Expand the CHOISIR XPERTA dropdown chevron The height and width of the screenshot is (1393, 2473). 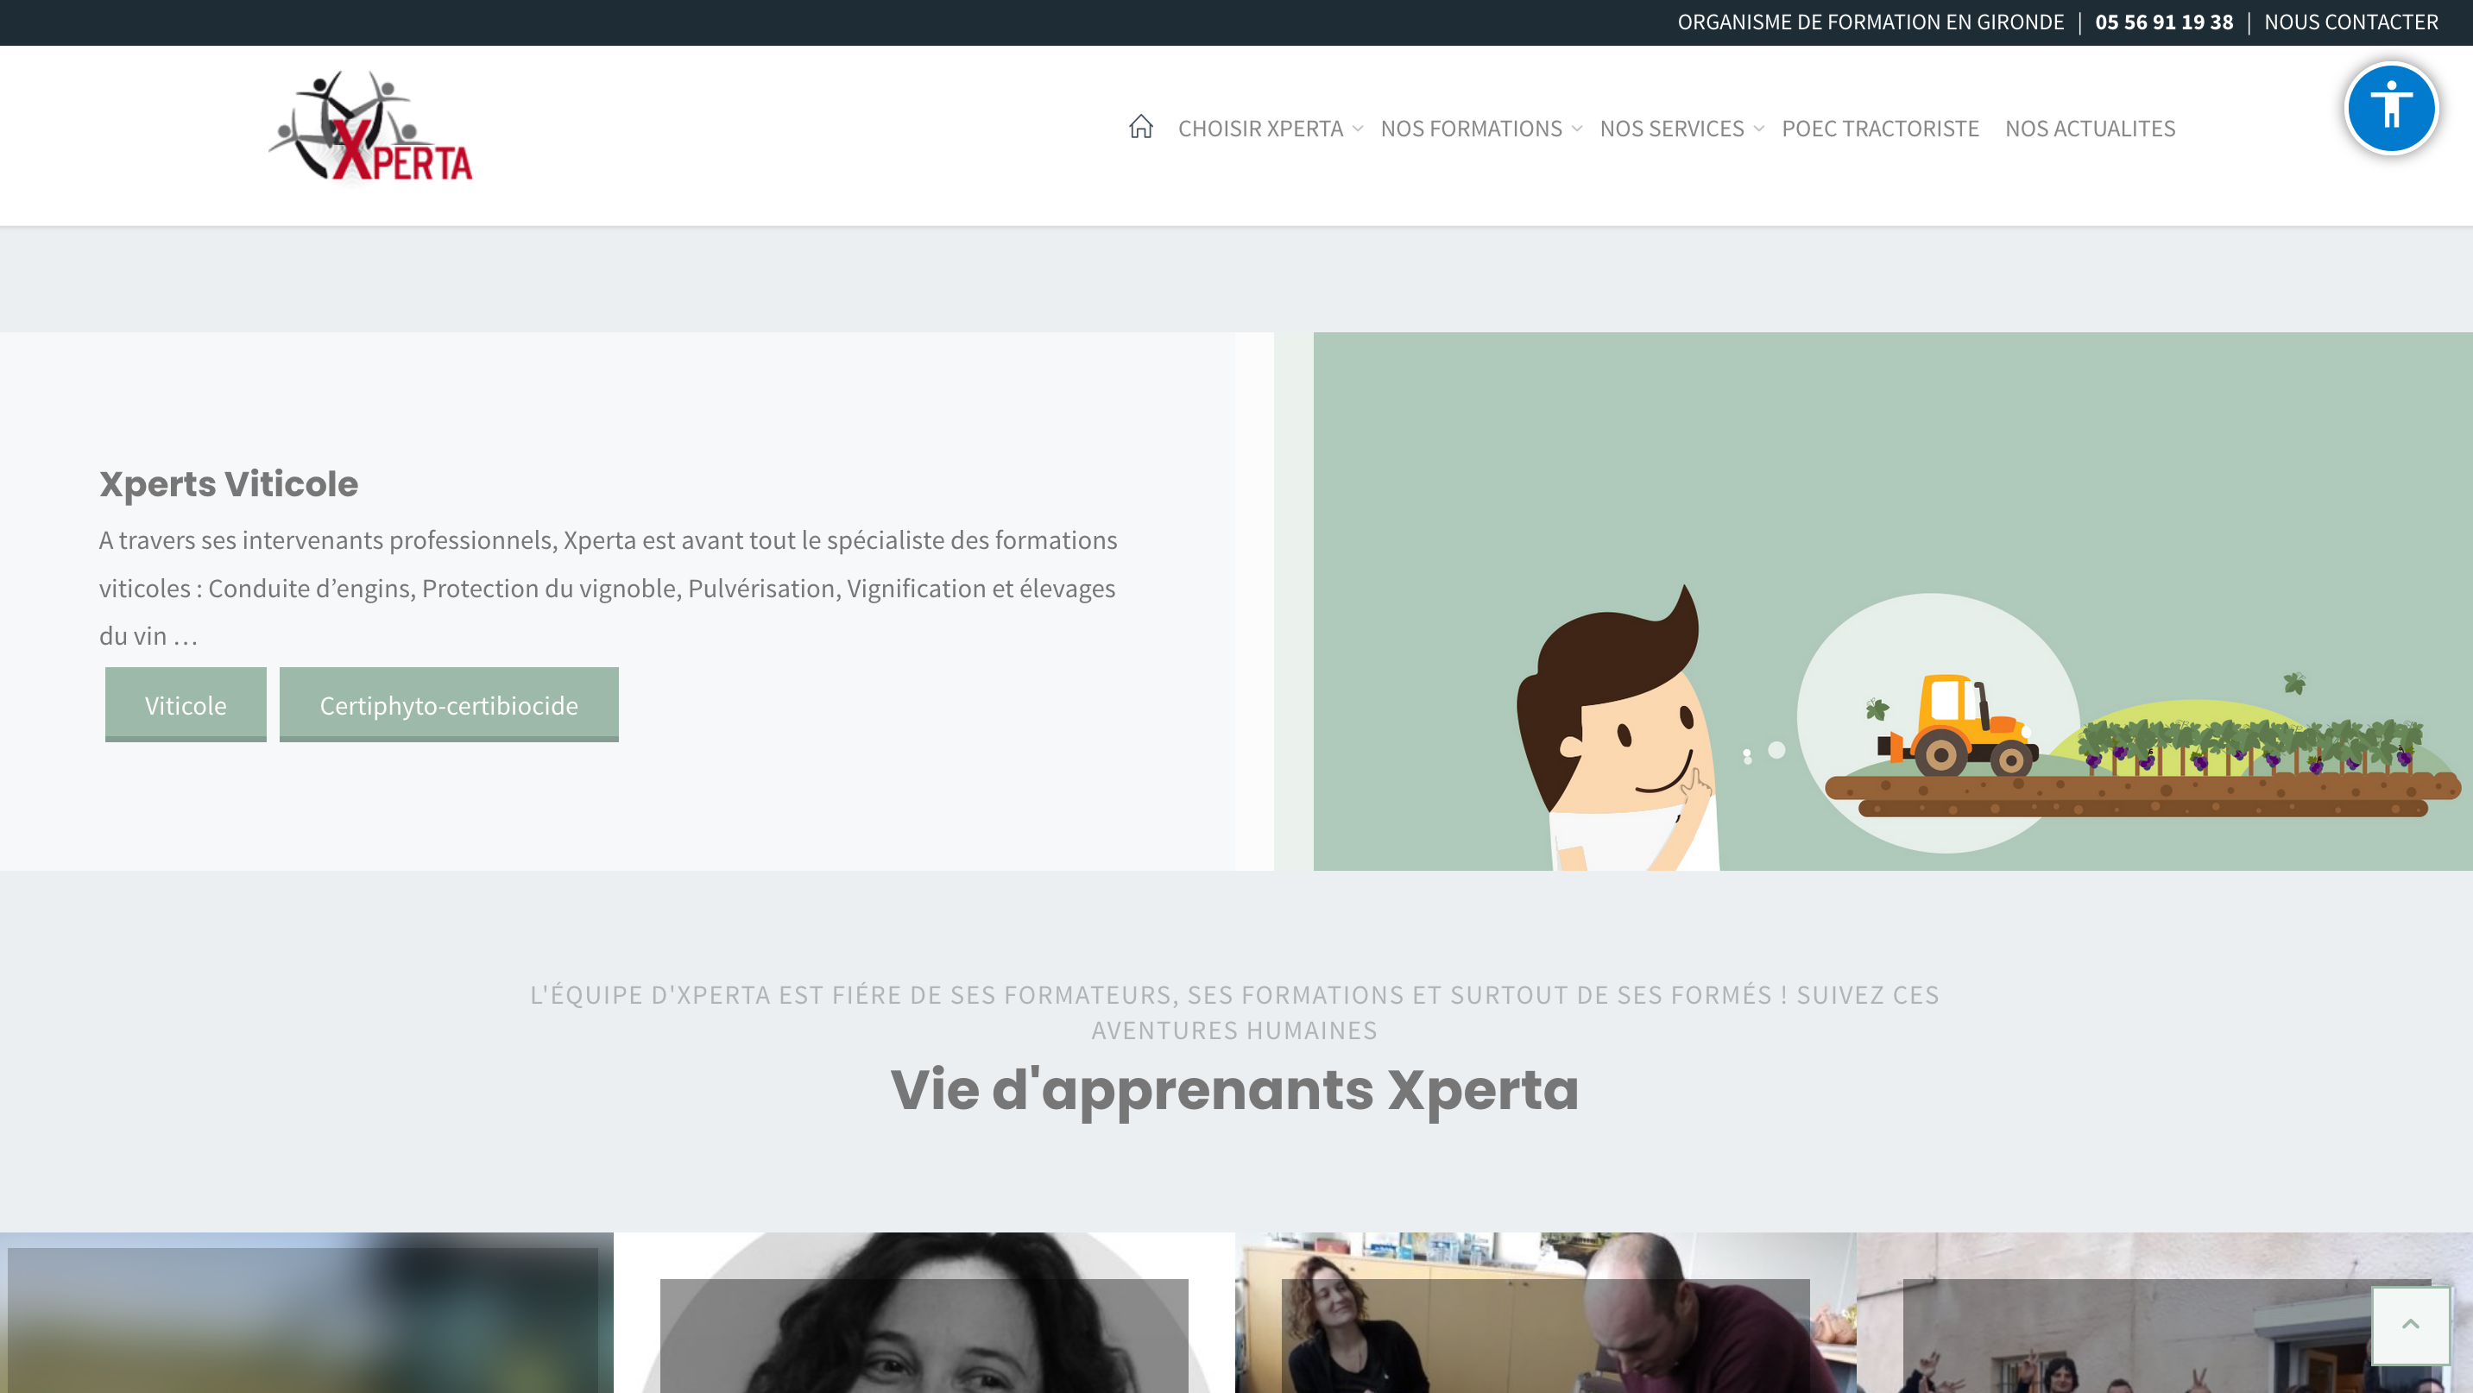tap(1358, 129)
